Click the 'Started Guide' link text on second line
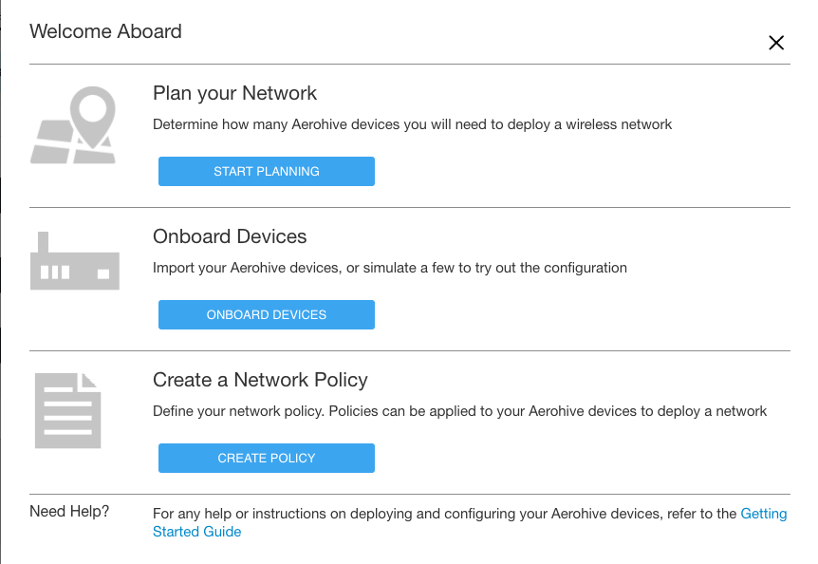This screenshot has height=564, width=818. 196,532
